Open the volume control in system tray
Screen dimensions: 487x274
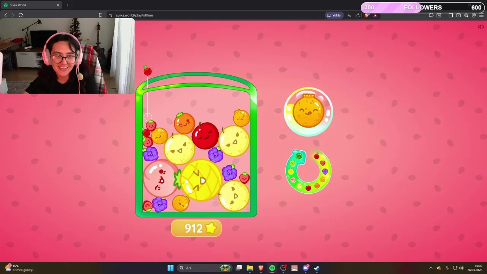coord(462,268)
